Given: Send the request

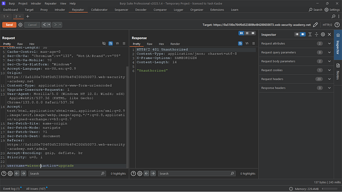Looking at the screenshot, I should 9,25.
